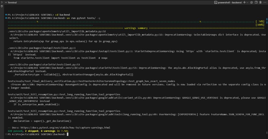Click the opentelemetry _importlib_metadata.py:32 relative path

(57, 31)
